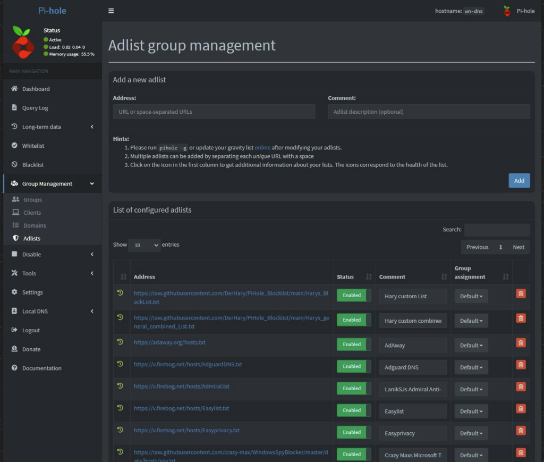This screenshot has width=544, height=462.
Task: Open the online gravity update link
Action: tap(262, 147)
